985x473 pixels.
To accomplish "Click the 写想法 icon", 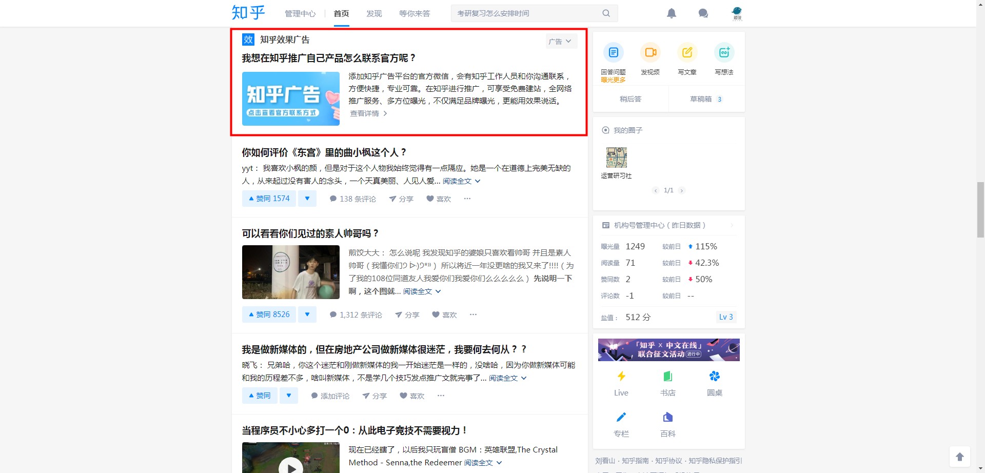I will click(x=724, y=52).
